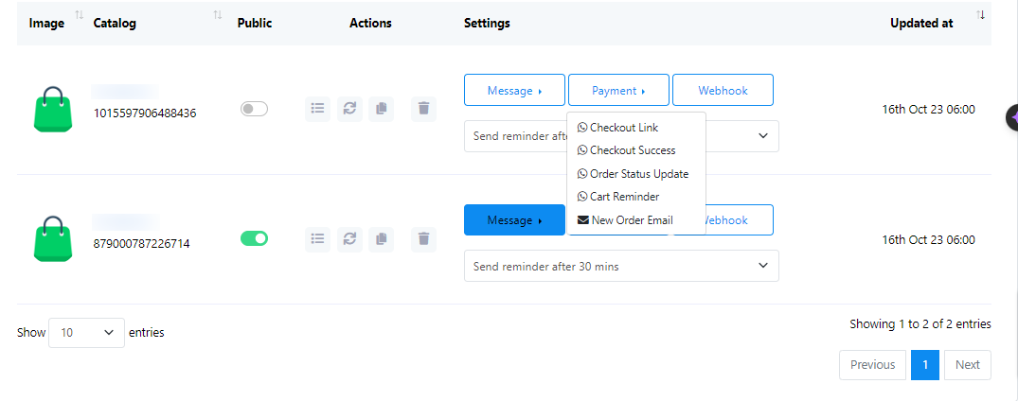Viewport: 1018px width, 401px height.
Task: Disable Public toggle for catalog 879000787226714
Action: pyautogui.click(x=254, y=238)
